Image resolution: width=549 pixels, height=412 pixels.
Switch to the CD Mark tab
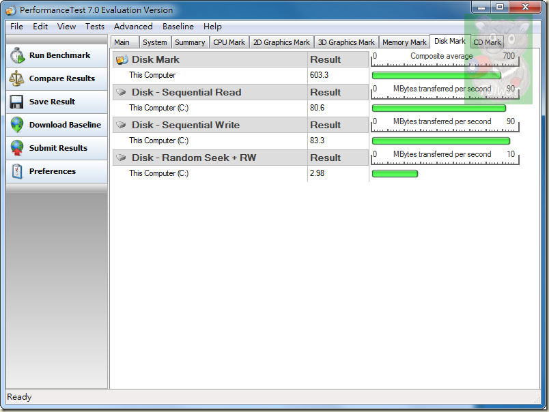487,42
